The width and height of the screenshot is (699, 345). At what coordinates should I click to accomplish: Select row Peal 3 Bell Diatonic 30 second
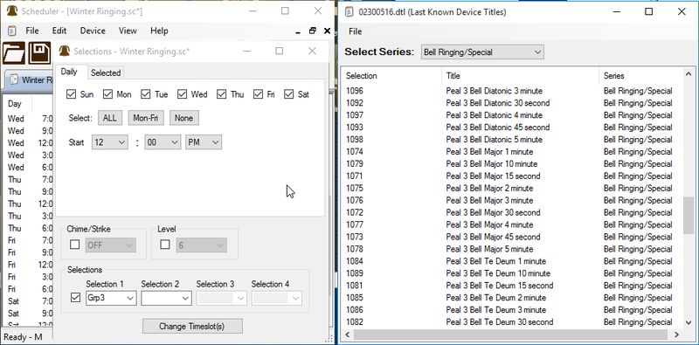click(512, 103)
